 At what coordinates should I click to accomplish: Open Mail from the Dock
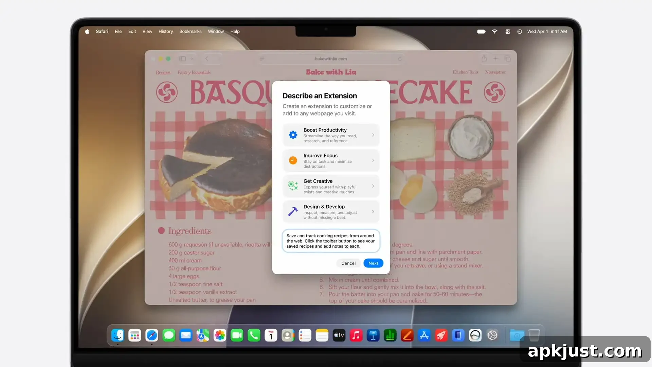click(186, 335)
